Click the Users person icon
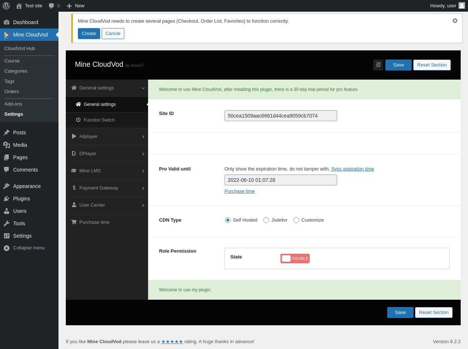This screenshot has width=468, height=349. click(7, 211)
